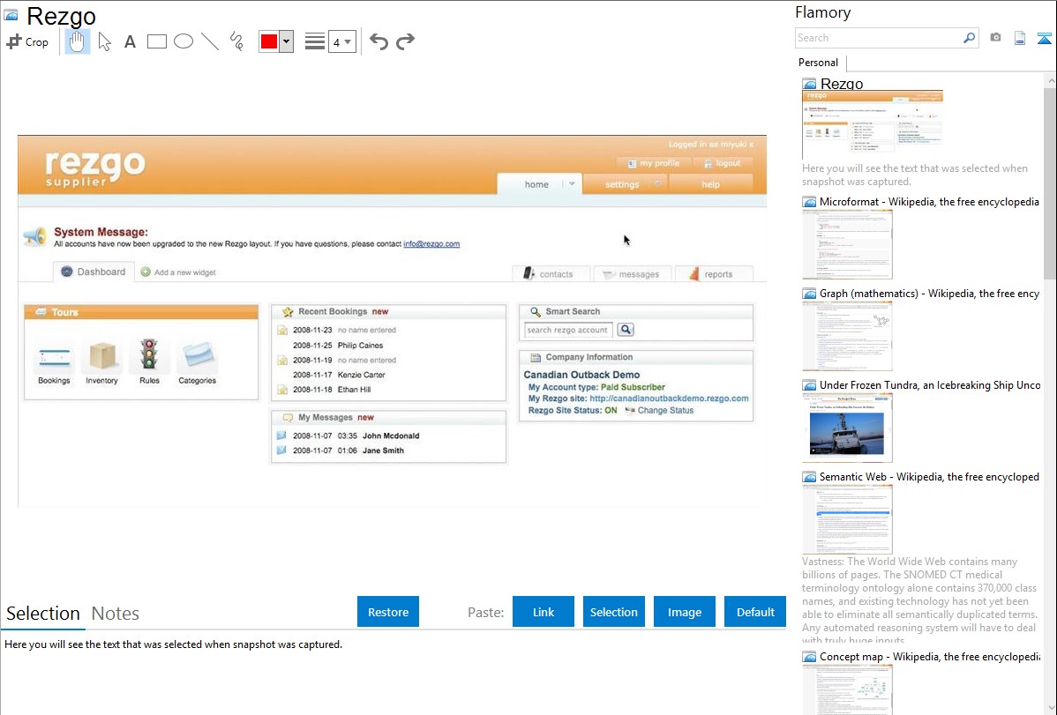This screenshot has width=1057, height=715.
Task: Choose the arrow pointer selection tool
Action: click(104, 41)
